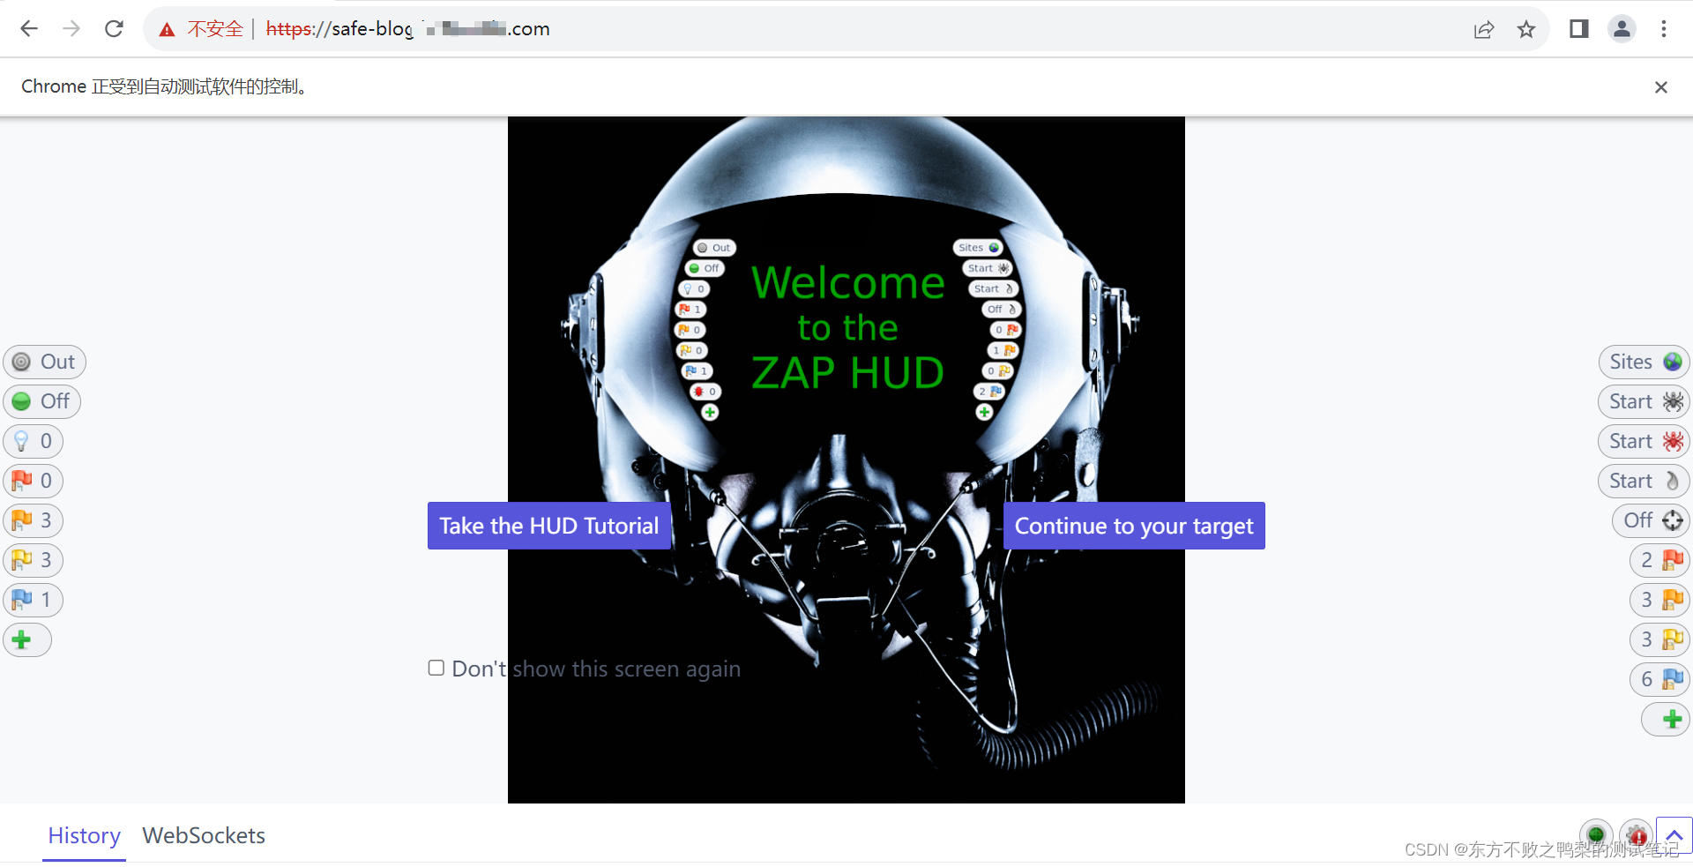The height and width of the screenshot is (867, 1693).
Task: Open page alerts yellow flag showing 3
Action: click(x=33, y=560)
